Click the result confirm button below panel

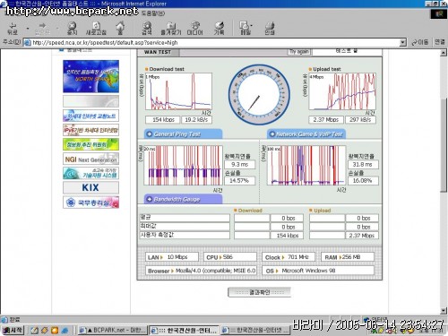pyautogui.click(x=259, y=292)
